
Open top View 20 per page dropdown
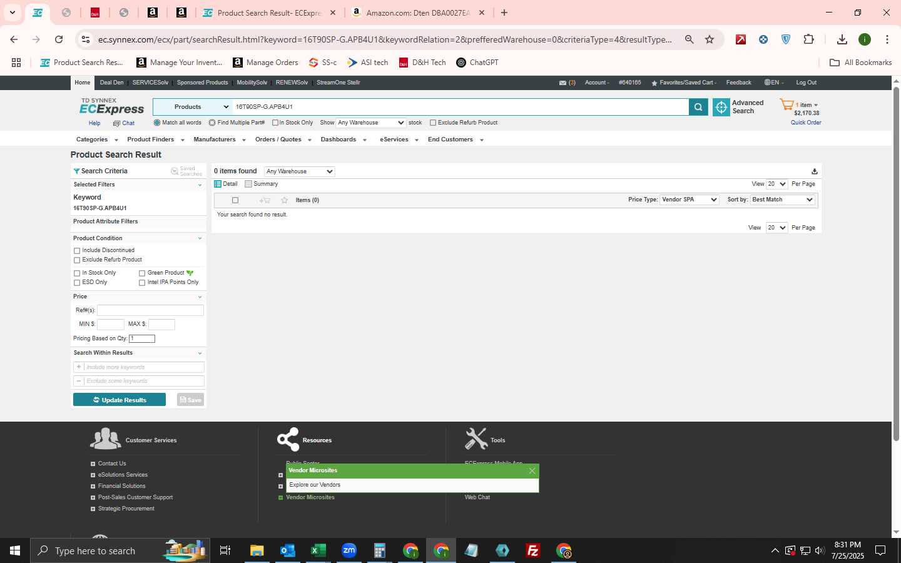click(x=776, y=184)
